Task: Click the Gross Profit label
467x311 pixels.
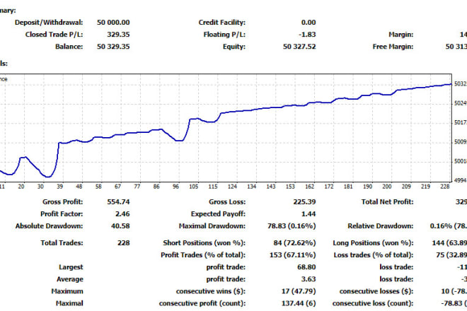Action: (x=62, y=201)
